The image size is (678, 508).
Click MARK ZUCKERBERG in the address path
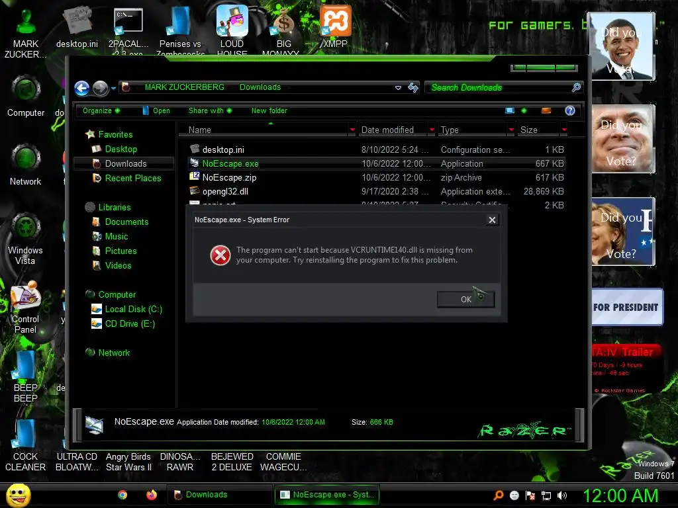coord(185,87)
